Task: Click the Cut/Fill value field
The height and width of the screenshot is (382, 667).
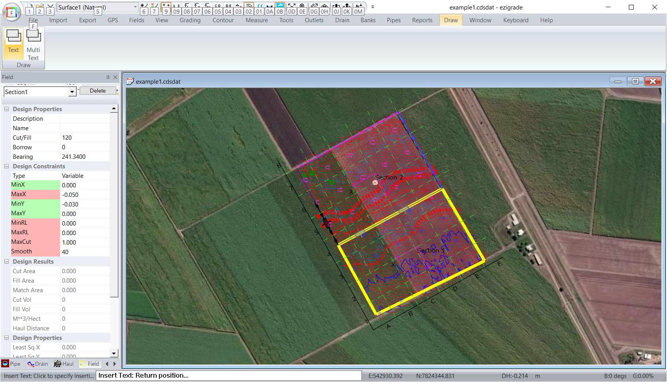Action: (85, 138)
